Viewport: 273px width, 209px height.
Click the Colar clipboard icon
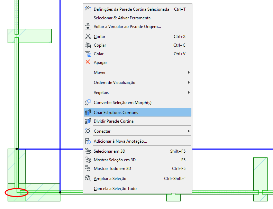click(88, 54)
